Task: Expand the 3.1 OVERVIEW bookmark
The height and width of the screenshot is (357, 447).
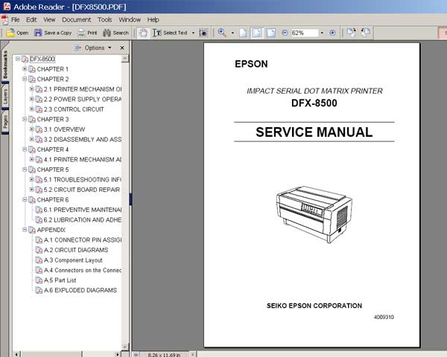Action: 31,129
